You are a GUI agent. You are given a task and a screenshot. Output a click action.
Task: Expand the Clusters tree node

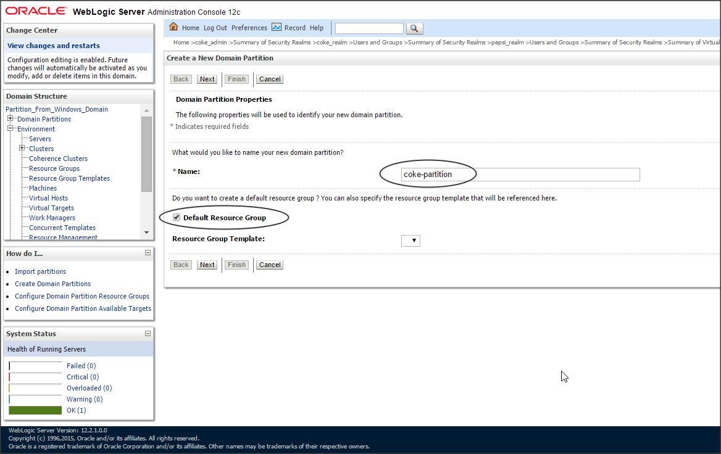22,148
